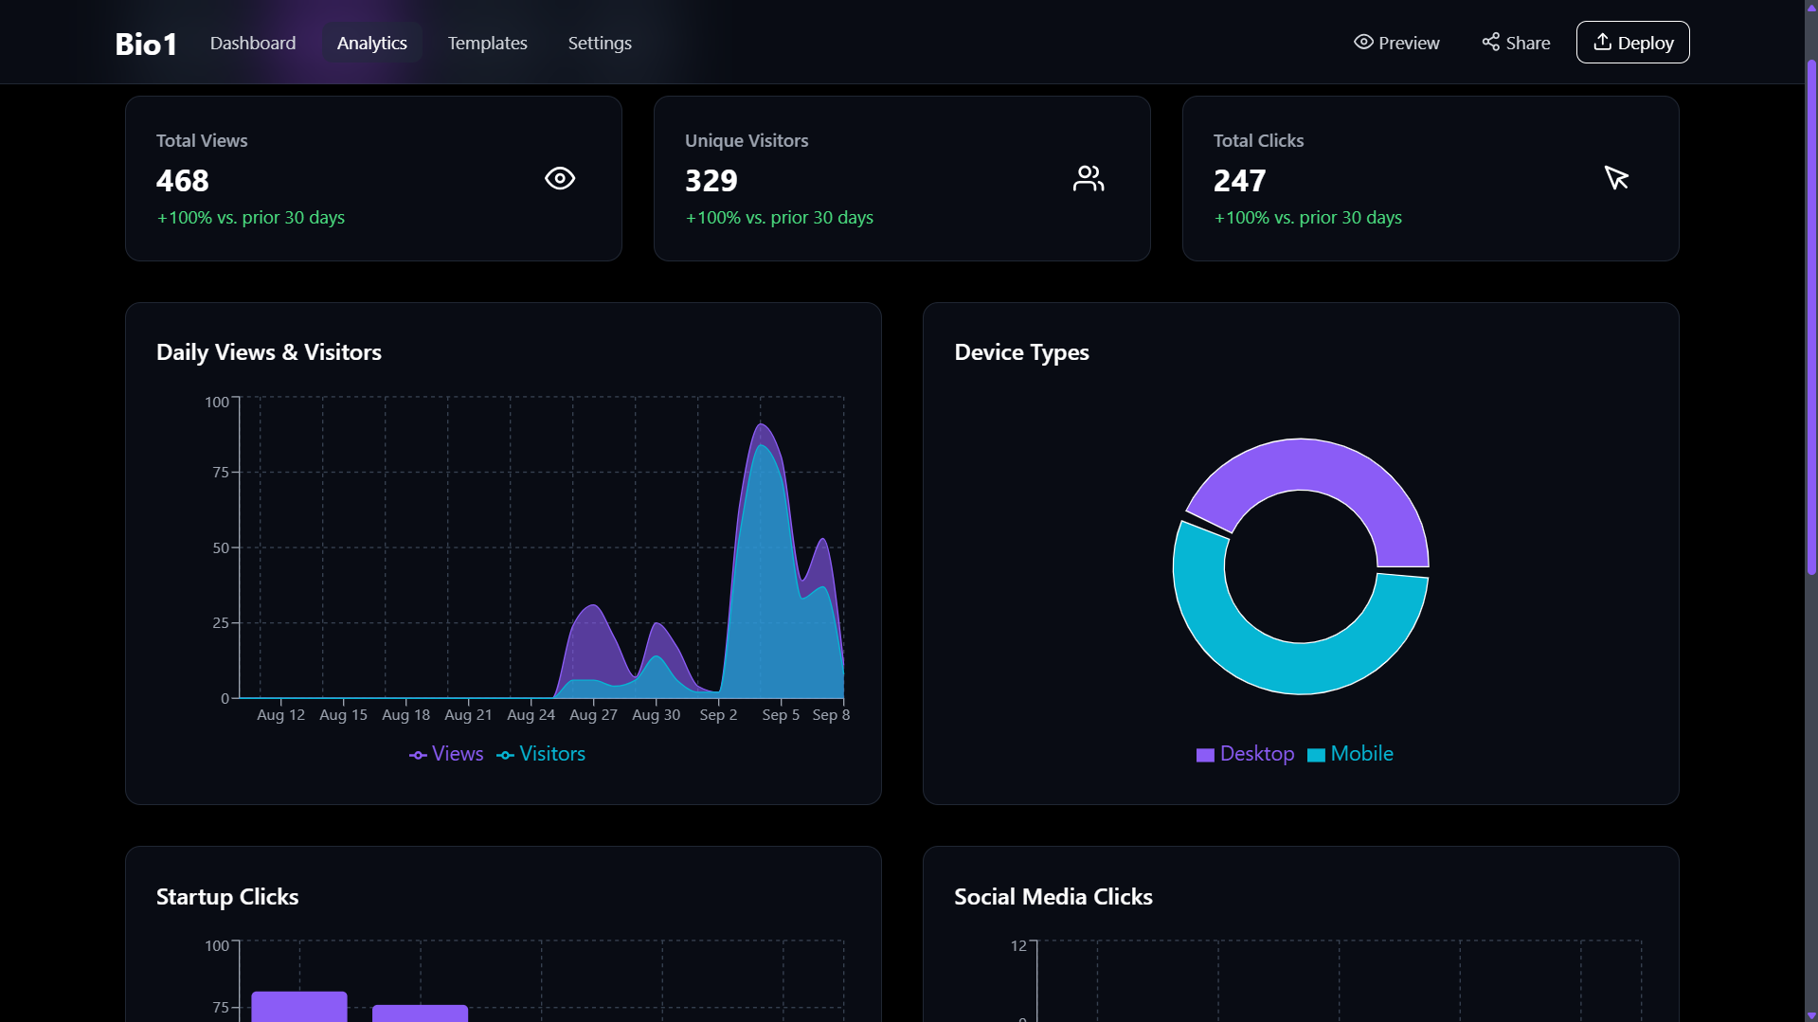Open the Settings tab
This screenshot has height=1022, width=1818.
600,43
